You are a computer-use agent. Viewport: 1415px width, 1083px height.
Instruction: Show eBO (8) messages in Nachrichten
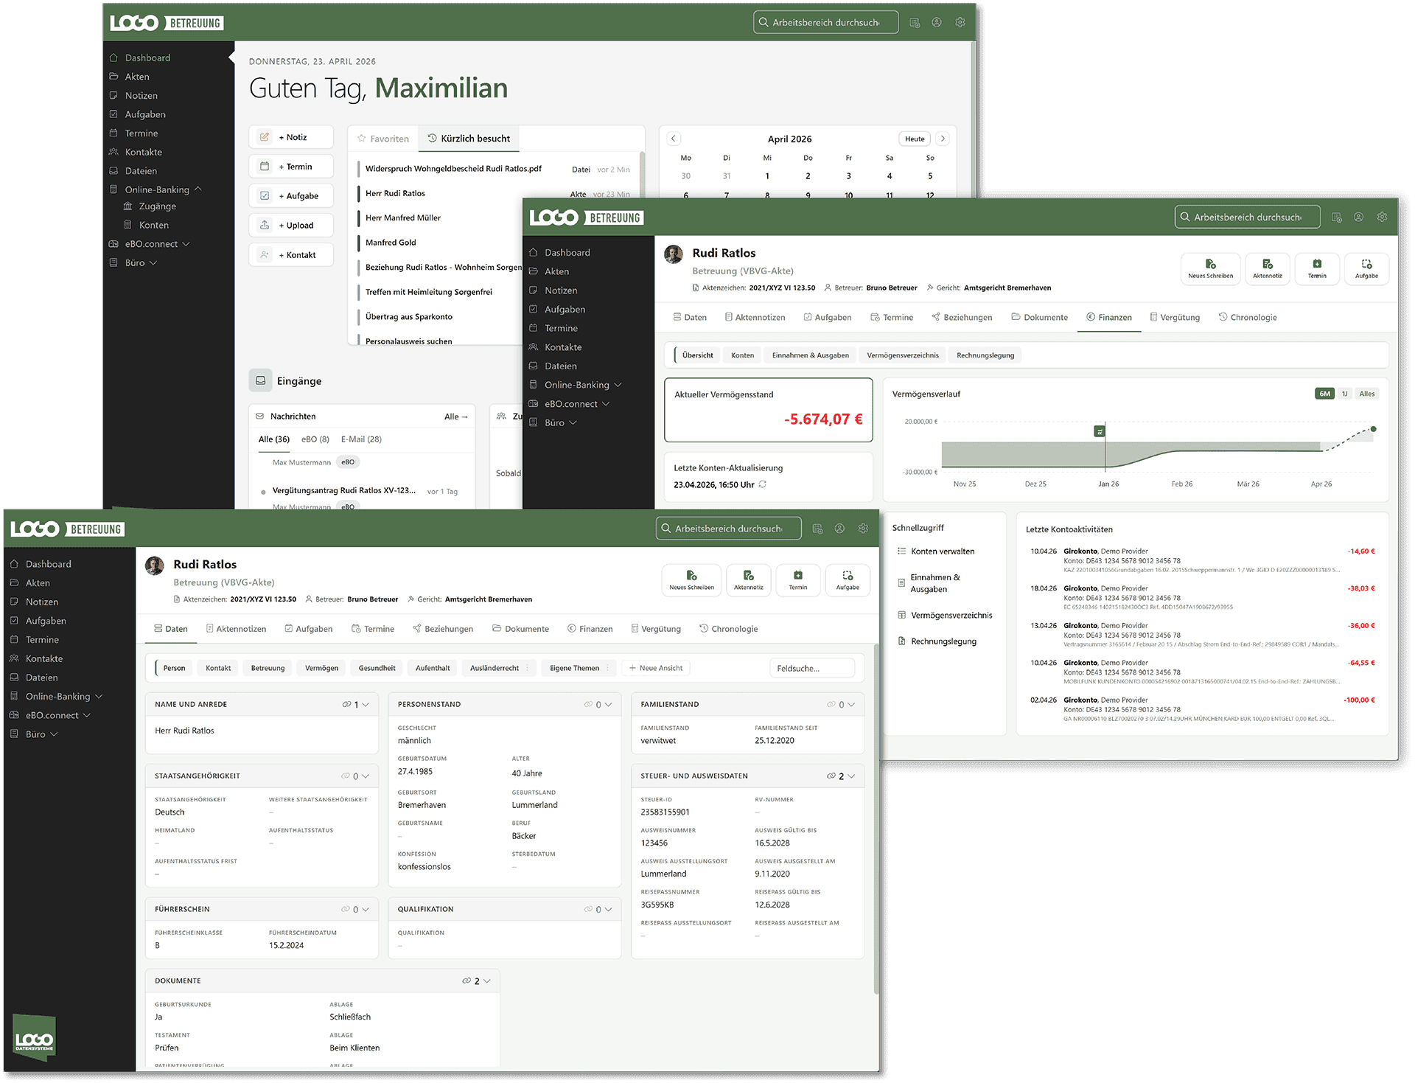pos(315,439)
